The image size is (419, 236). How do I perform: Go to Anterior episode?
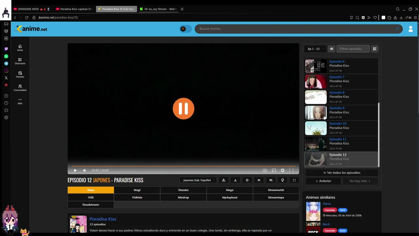[x=323, y=181]
